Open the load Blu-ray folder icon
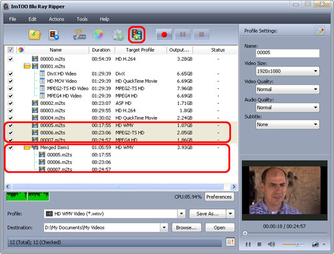Screen dimensions: 334x254 35,35
